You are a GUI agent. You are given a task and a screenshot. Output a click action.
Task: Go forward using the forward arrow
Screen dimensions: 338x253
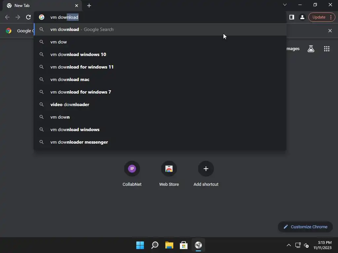pos(18,17)
